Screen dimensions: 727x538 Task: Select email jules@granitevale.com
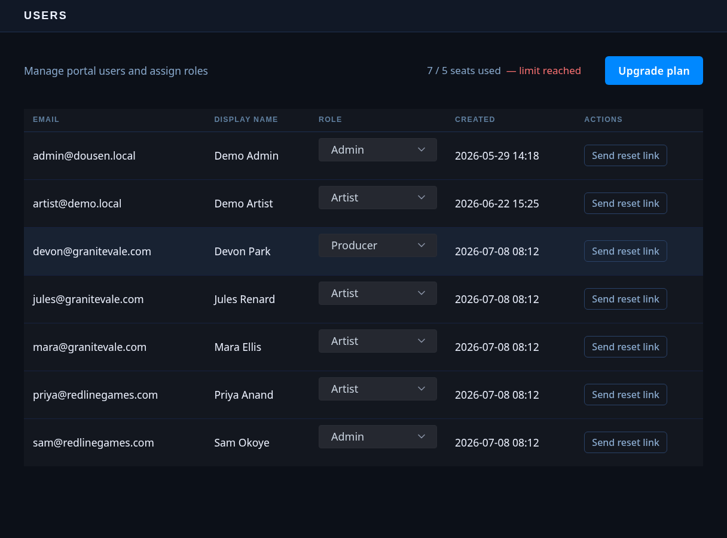88,299
